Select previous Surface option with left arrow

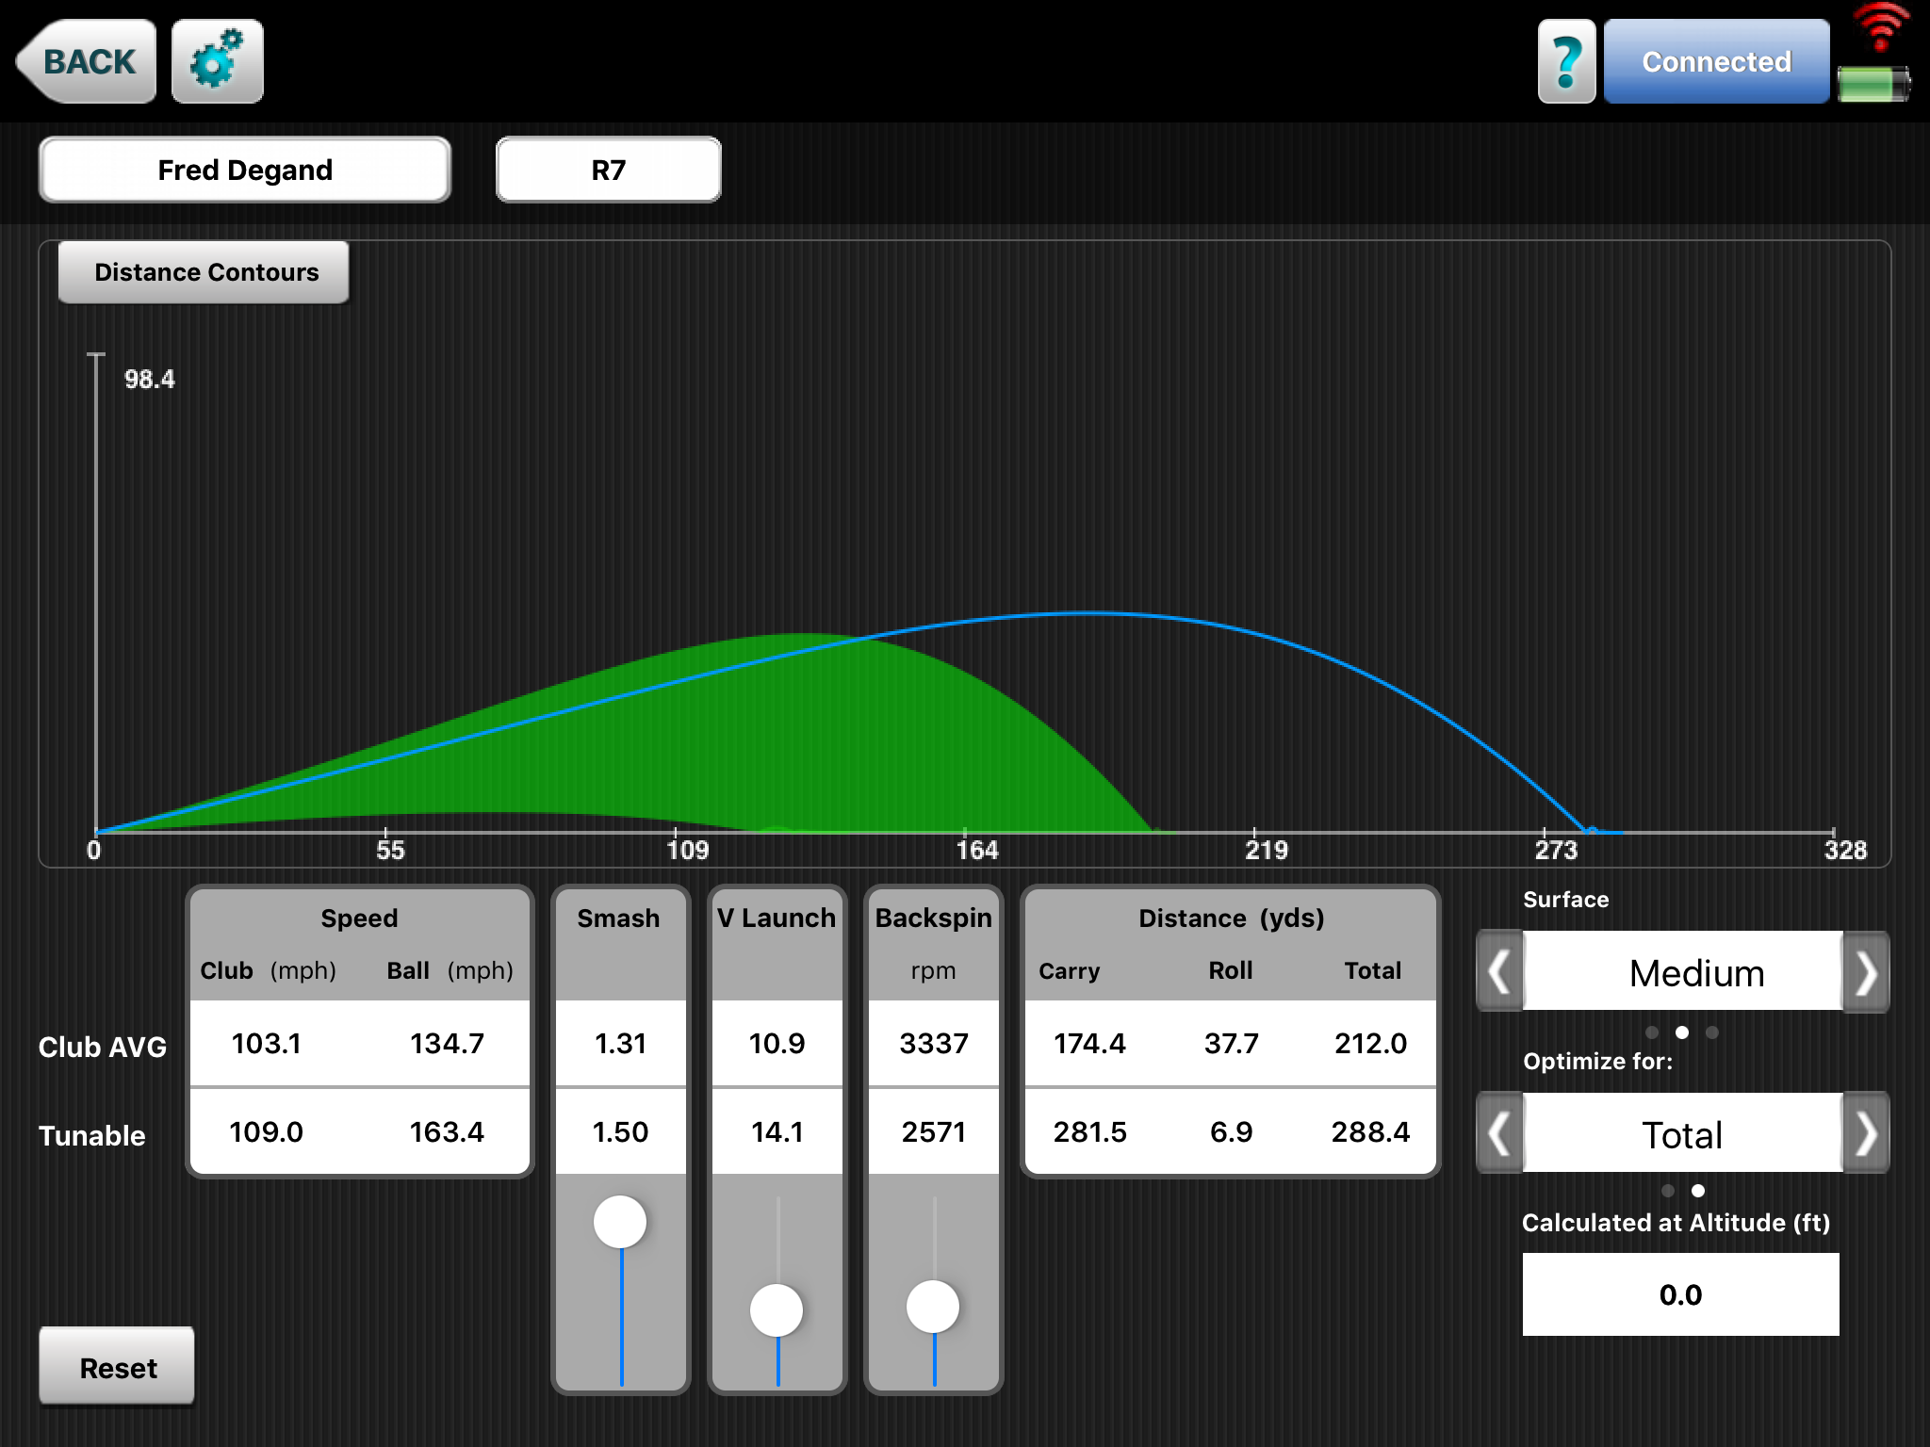pyautogui.click(x=1499, y=972)
